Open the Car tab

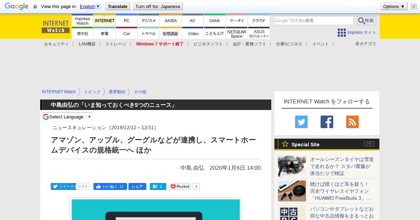pos(126,33)
